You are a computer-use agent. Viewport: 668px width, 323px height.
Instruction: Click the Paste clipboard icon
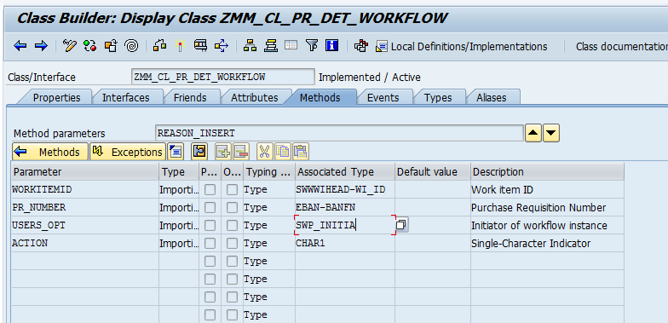click(x=300, y=152)
